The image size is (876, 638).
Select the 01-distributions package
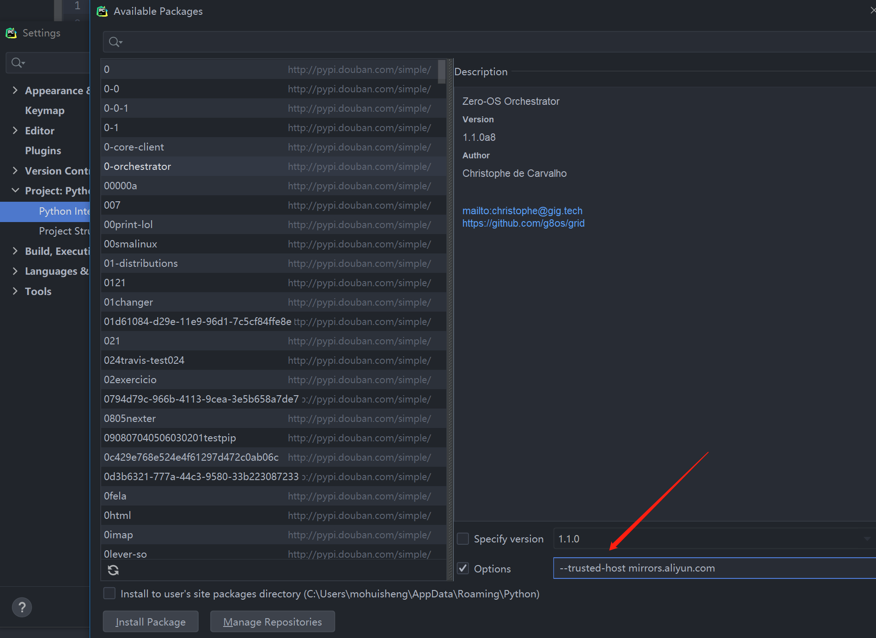pyautogui.click(x=274, y=263)
